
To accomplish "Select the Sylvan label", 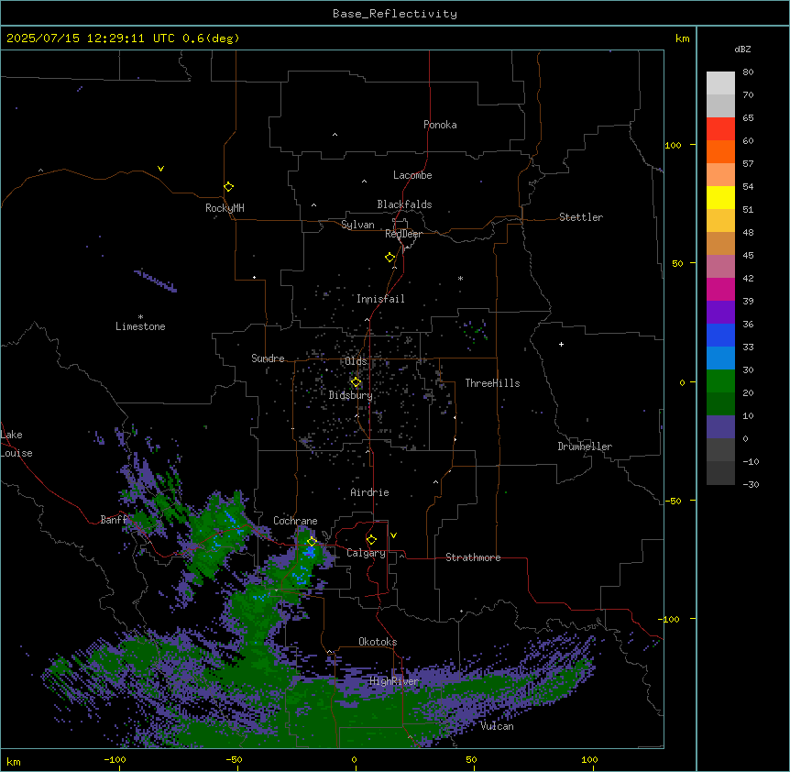I will 357,225.
